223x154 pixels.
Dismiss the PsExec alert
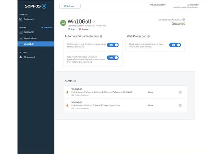point(180,92)
